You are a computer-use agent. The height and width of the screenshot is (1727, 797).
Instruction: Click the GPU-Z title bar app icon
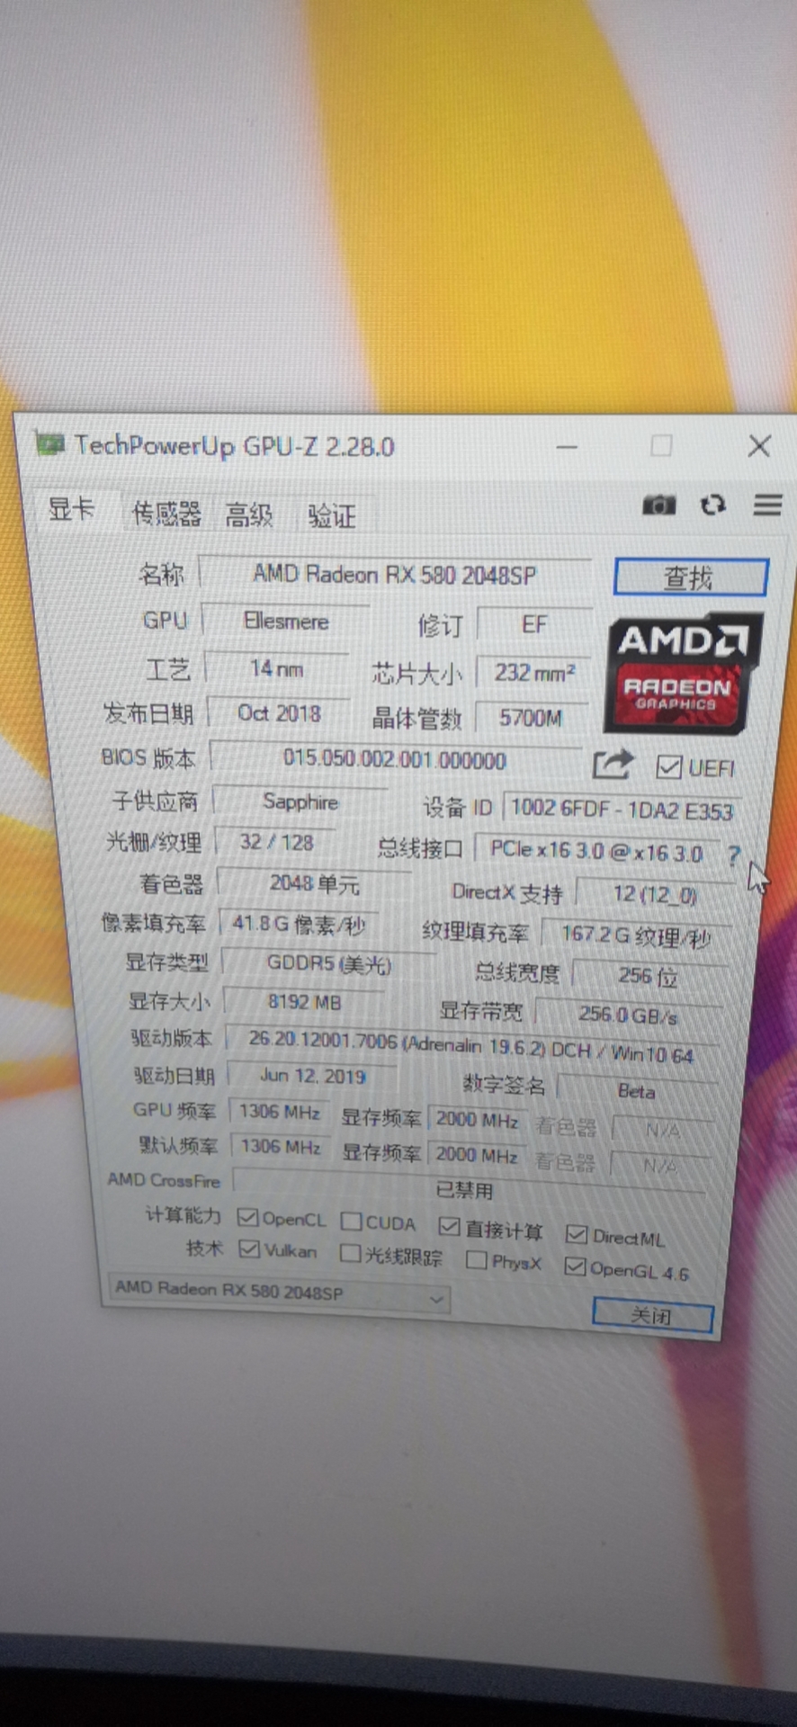tap(49, 443)
